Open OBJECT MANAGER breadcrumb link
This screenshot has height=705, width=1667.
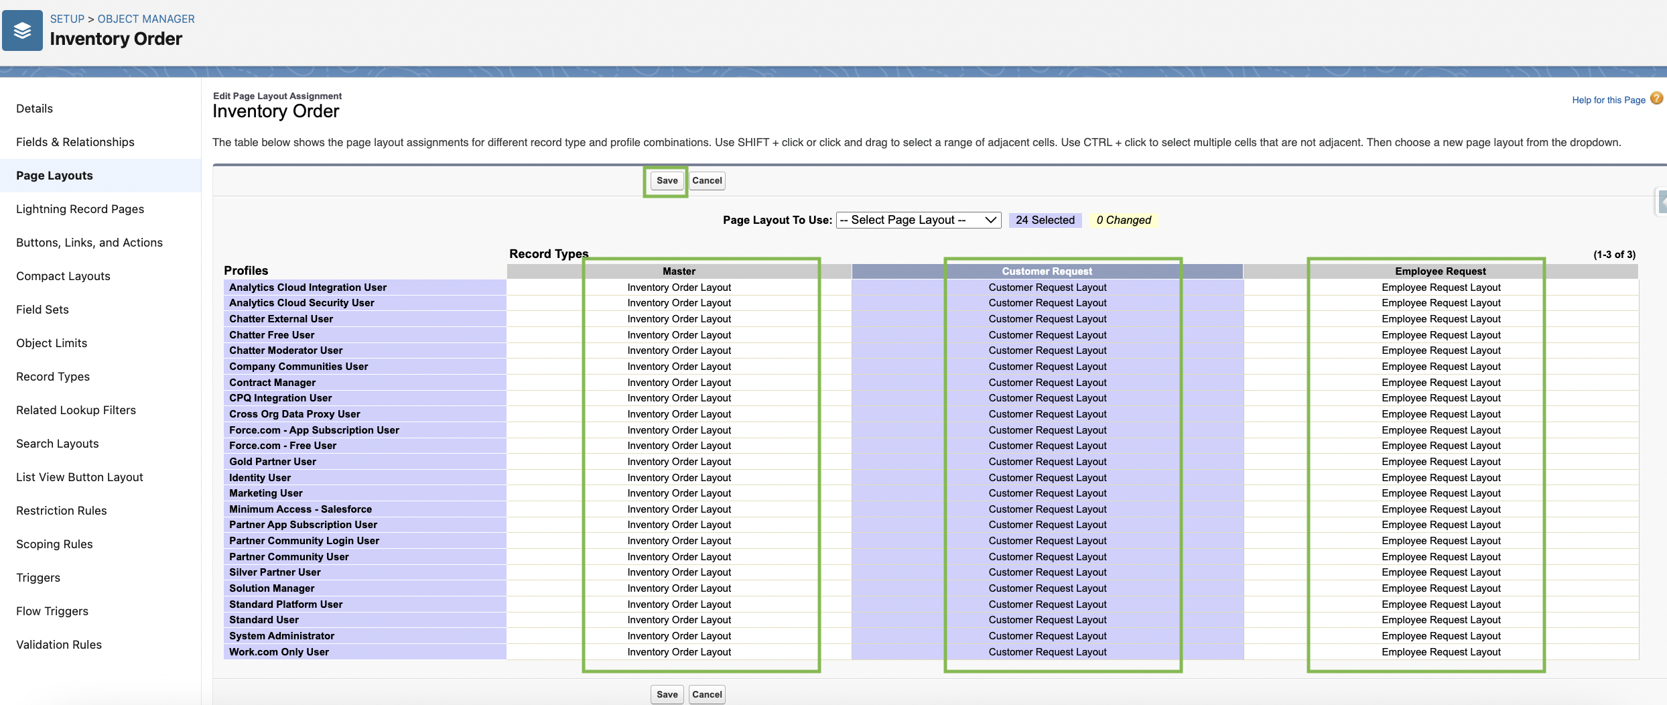click(x=146, y=19)
